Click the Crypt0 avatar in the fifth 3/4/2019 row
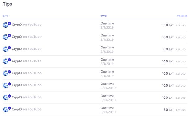 (6, 73)
